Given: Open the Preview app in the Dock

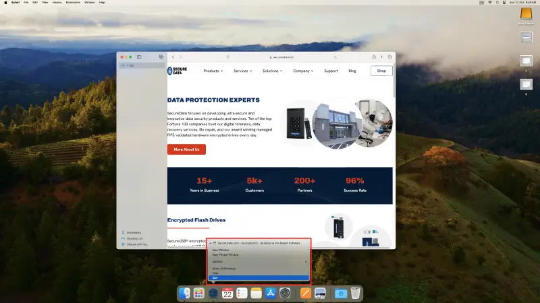Looking at the screenshot, I should point(320,294).
